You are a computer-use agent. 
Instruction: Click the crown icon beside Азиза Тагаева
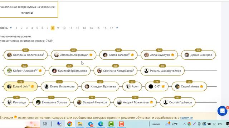(x=132, y=55)
